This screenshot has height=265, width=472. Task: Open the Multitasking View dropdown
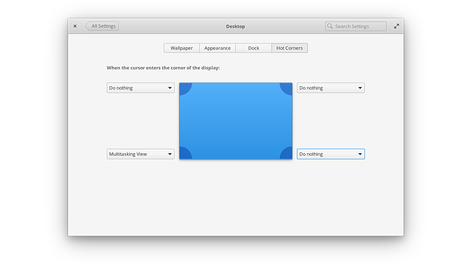point(140,154)
